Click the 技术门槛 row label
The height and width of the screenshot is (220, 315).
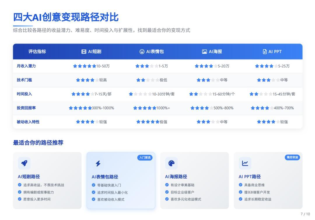coord(24,80)
